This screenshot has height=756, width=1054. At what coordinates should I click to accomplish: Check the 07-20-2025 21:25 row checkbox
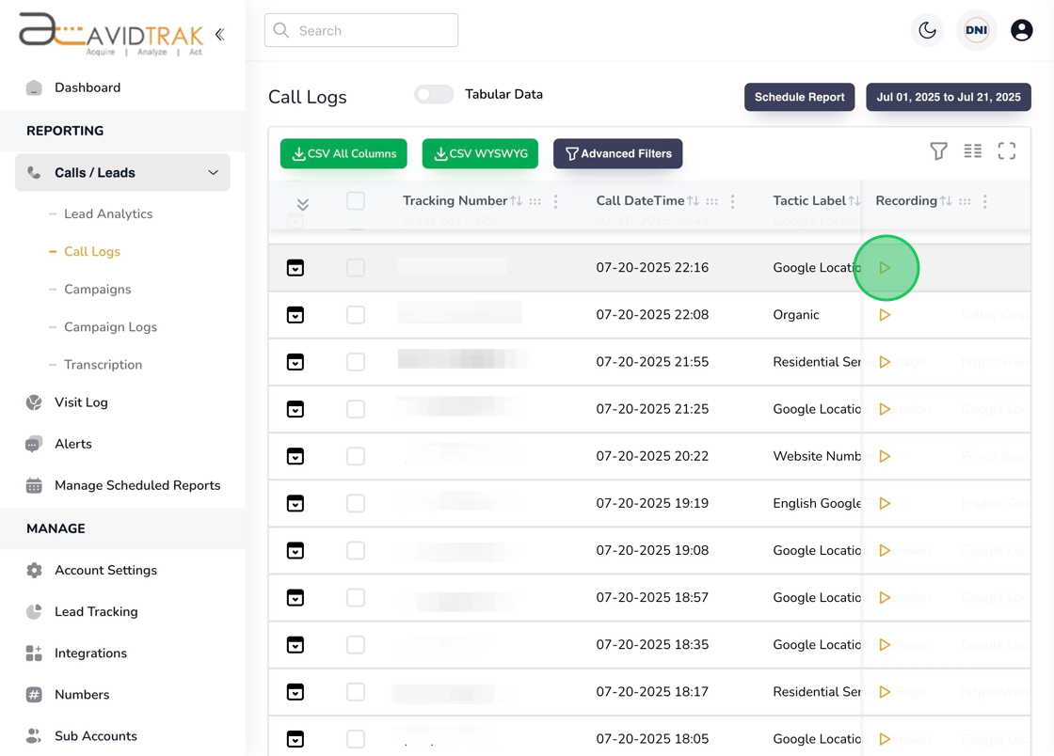coord(356,409)
